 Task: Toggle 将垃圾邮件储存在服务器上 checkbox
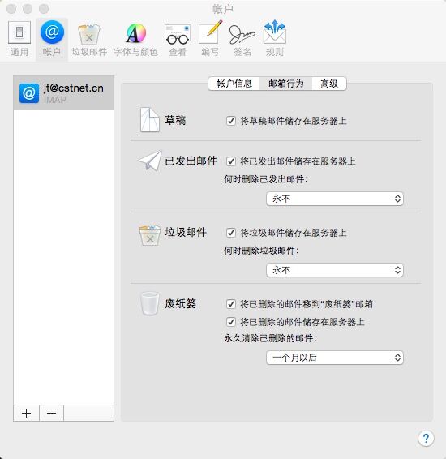tap(231, 233)
